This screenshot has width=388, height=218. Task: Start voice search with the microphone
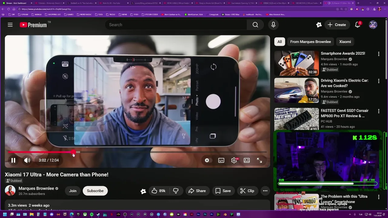(273, 25)
